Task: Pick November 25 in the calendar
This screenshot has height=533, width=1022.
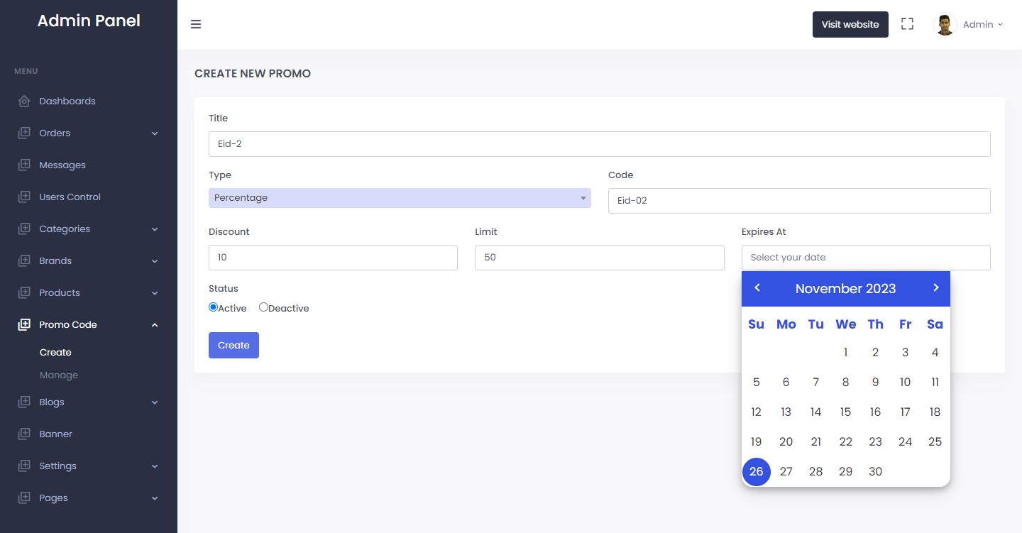Action: 935,442
